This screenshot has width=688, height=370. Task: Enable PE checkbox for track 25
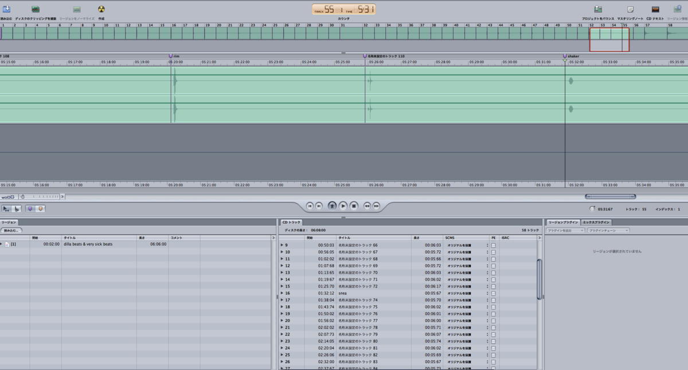pos(493,355)
